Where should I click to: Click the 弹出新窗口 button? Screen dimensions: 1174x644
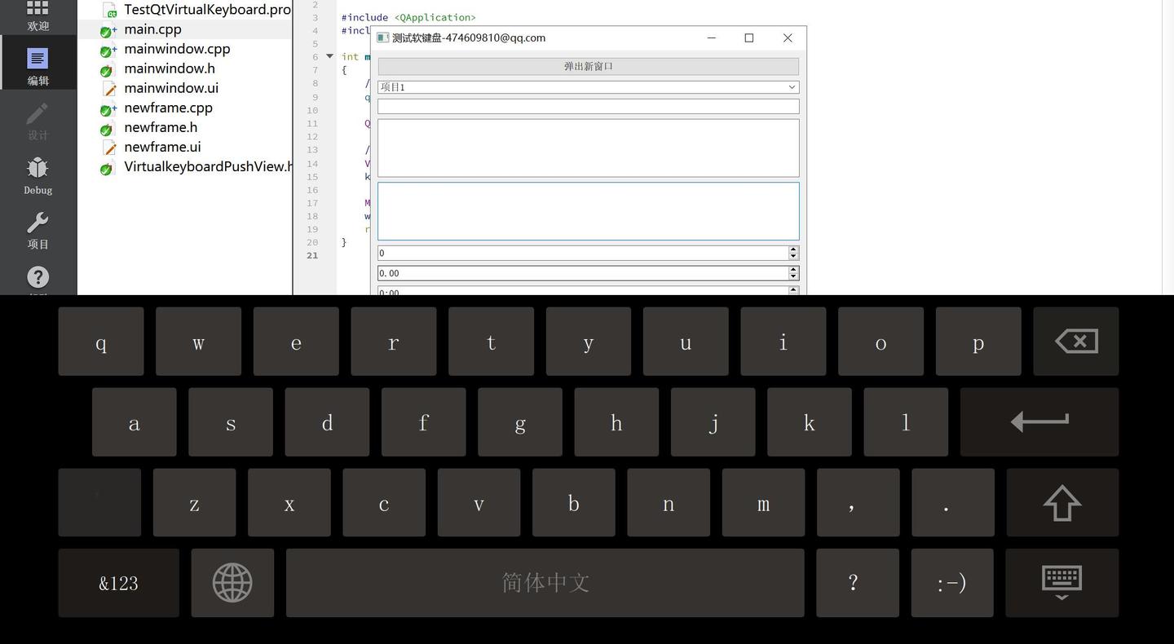click(589, 67)
